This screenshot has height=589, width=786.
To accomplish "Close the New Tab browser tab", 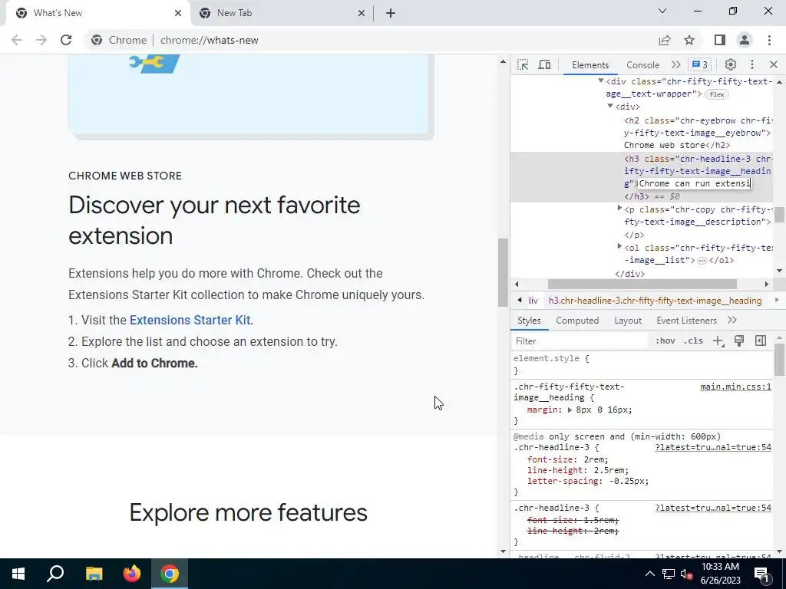I will [x=362, y=13].
